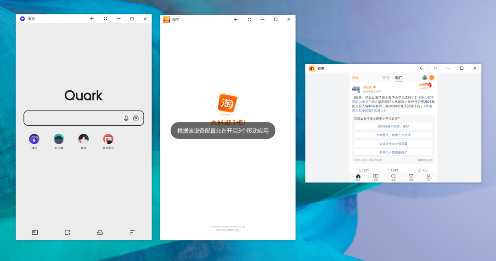This screenshot has height=261, width=496.
Task: Click the back arrow in the Taobao (淘宝) title bar
Action: [x=236, y=19]
